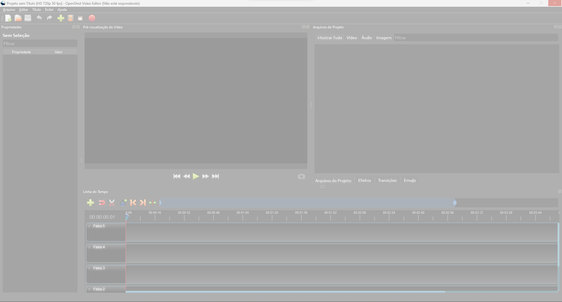Open the Editar menu
Viewport: 562px width, 302px height.
pos(24,10)
